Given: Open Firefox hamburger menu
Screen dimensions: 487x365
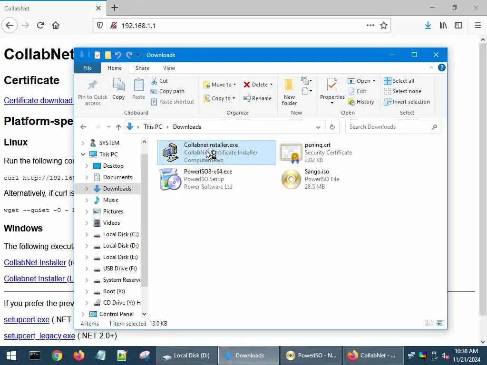Looking at the screenshot, I should click(x=477, y=26).
